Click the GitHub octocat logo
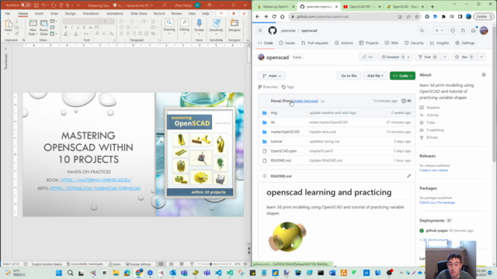Screen dimensions: 497x279 pos(273,30)
